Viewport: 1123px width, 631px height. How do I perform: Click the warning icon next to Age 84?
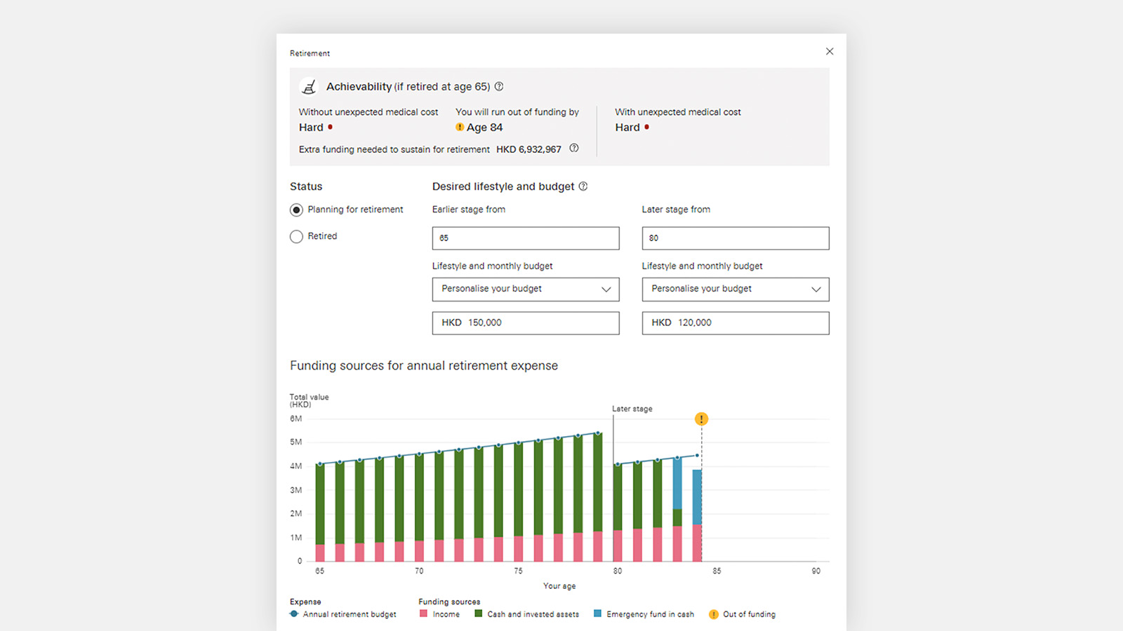click(460, 127)
